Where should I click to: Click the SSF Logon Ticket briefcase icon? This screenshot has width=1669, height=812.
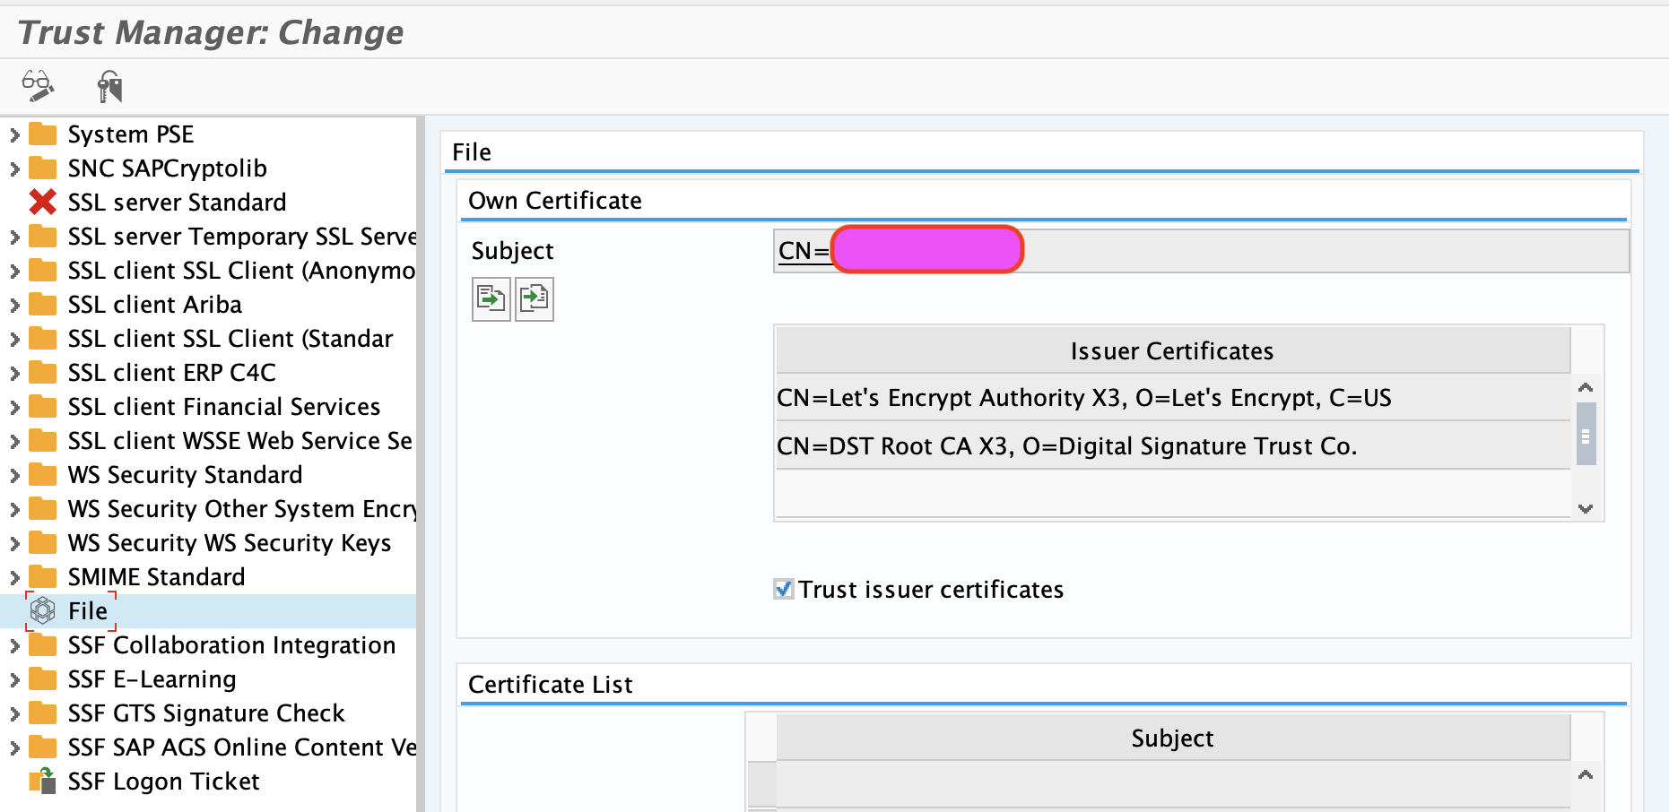42,781
